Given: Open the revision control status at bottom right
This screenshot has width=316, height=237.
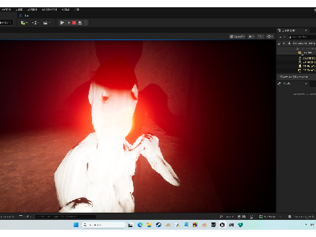Looking at the screenshot, I should point(302,217).
